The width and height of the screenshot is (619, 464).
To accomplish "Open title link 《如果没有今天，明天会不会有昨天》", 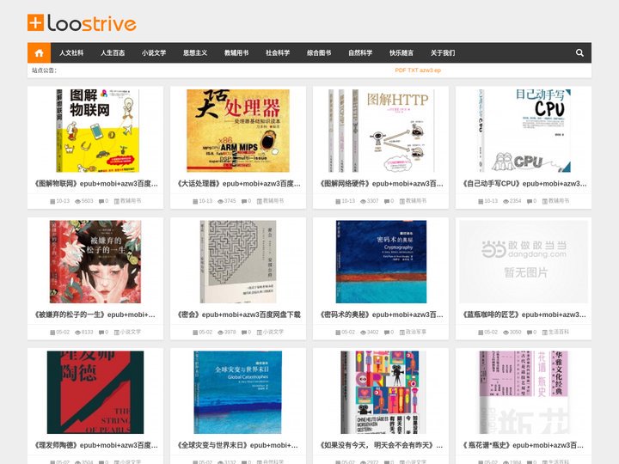I will click(x=381, y=445).
